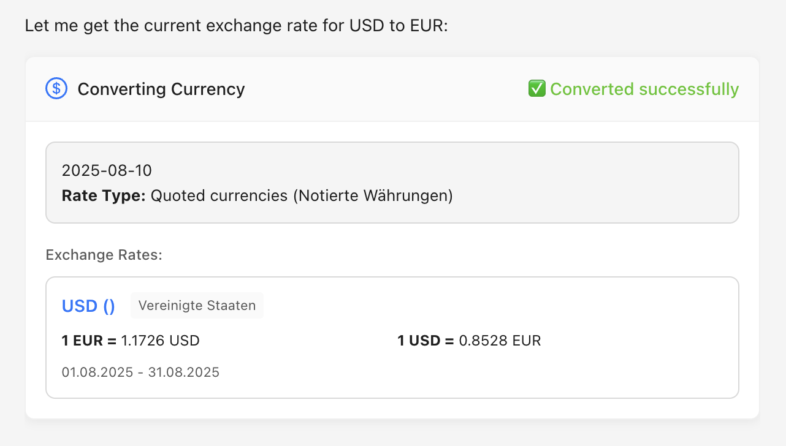Click the 01.08.2025 - 31.08.2025 validity period
This screenshot has width=786, height=446.
pyautogui.click(x=140, y=372)
